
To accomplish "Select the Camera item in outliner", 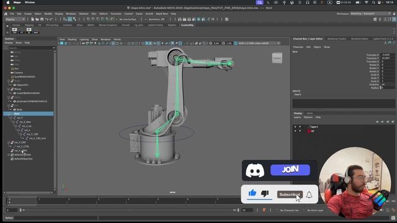I will coord(19,72).
